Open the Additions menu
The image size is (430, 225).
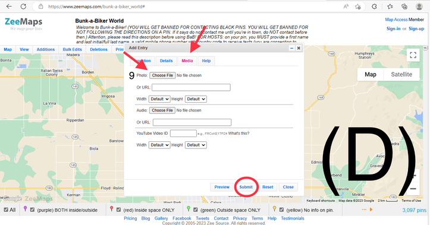tap(46, 49)
